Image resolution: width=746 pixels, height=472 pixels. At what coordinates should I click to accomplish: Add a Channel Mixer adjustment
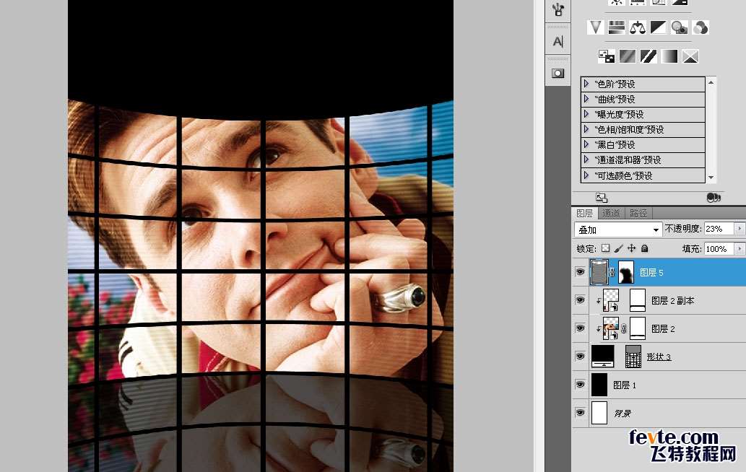tap(701, 27)
